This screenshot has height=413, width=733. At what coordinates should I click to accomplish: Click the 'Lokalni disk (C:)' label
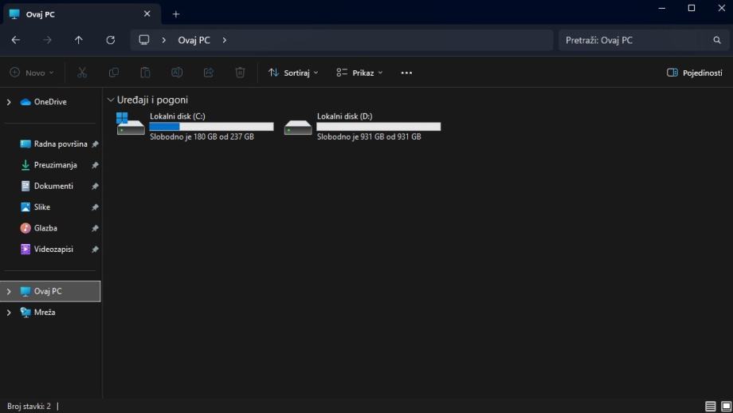point(178,116)
